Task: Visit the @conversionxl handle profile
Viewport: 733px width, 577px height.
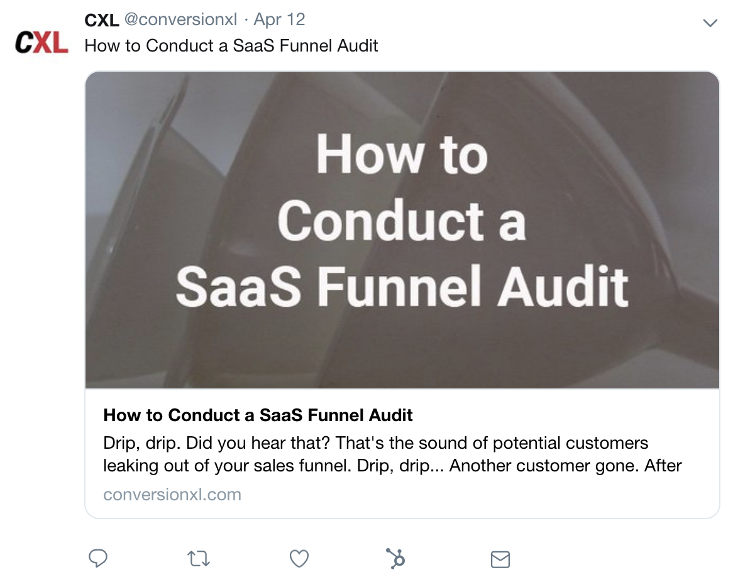Action: 180,19
